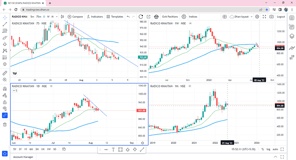The image size is (296, 160).
Task: Activate the zoom in tool
Action: 5,80
